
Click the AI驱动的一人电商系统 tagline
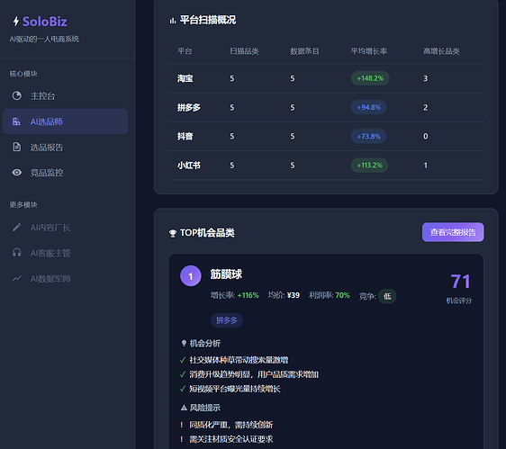[x=44, y=39]
